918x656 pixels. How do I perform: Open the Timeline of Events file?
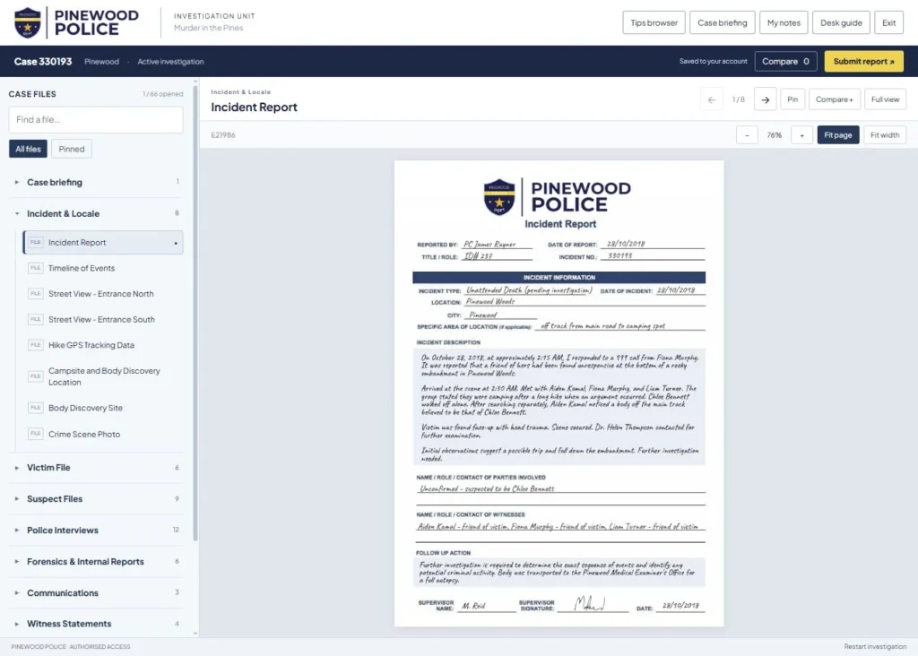103,268
